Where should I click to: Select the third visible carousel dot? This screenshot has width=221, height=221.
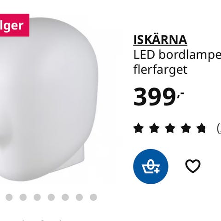coord(37,197)
